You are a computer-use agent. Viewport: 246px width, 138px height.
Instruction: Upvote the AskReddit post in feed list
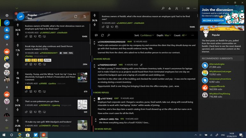(x=18, y=25)
